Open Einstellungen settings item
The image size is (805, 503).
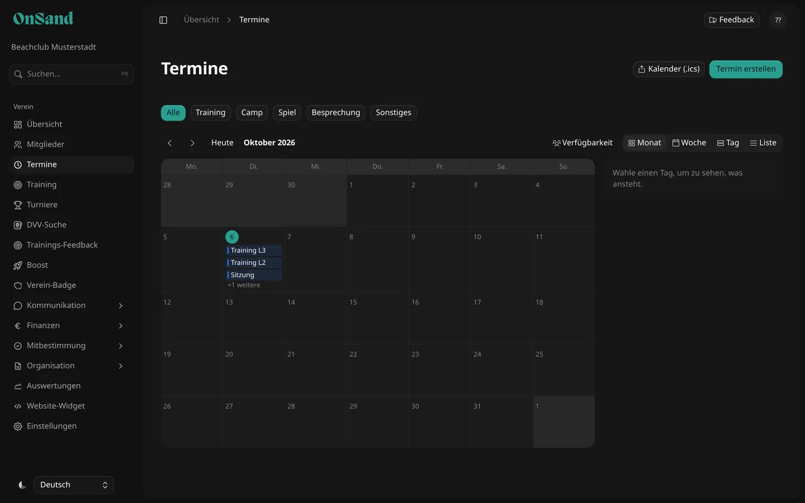[72, 426]
